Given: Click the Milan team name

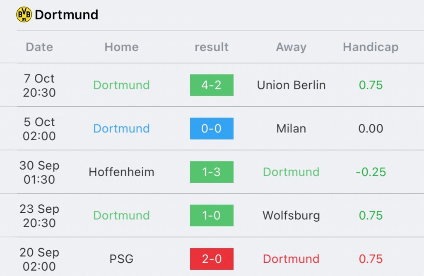Looking at the screenshot, I should pyautogui.click(x=291, y=129).
